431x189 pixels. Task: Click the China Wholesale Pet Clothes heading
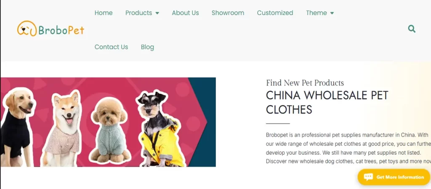(x=327, y=103)
